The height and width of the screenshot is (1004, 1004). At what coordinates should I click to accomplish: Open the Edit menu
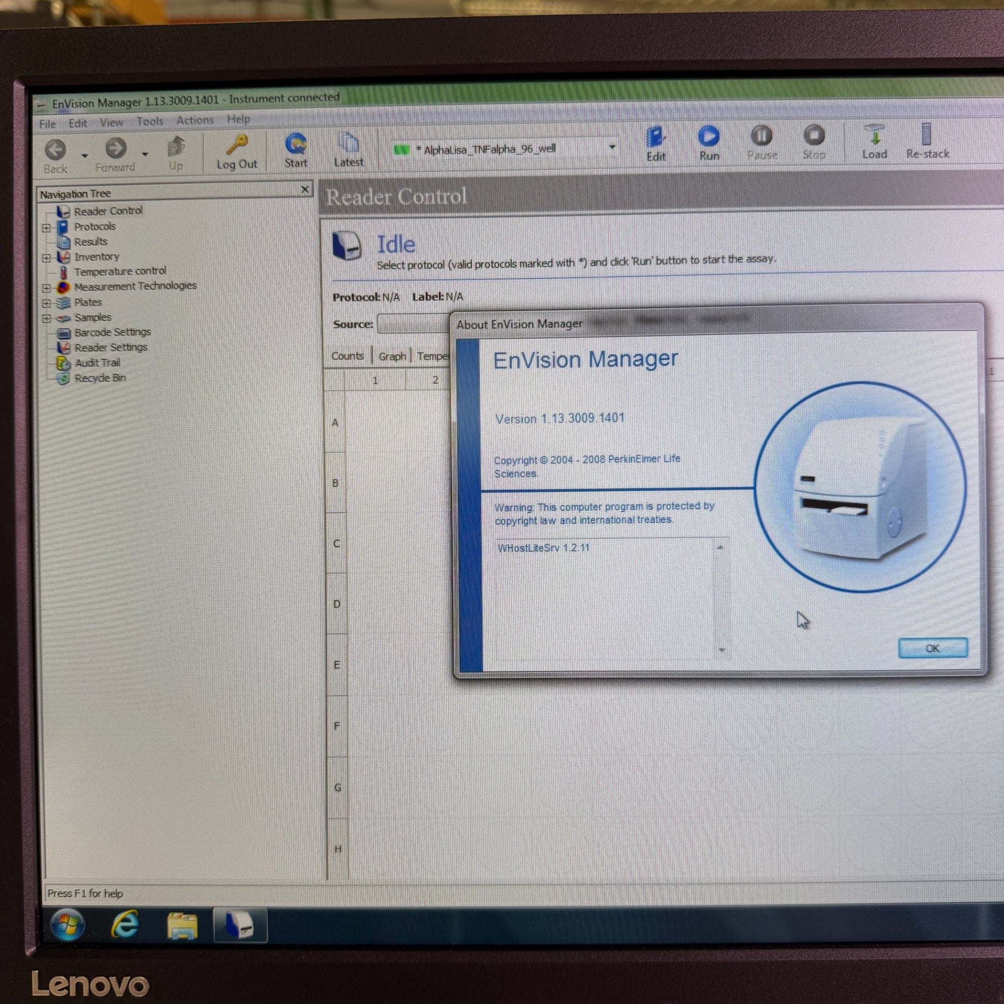coord(78,124)
